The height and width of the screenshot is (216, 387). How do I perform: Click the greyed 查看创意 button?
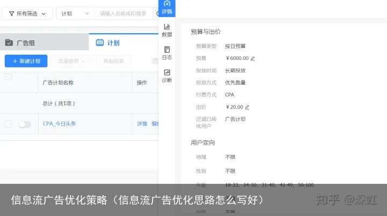113,61
